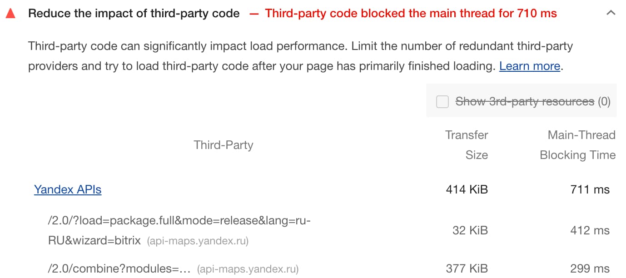The width and height of the screenshot is (626, 278).
Task: Click the 32 KiB transfer size value
Action: click(470, 230)
